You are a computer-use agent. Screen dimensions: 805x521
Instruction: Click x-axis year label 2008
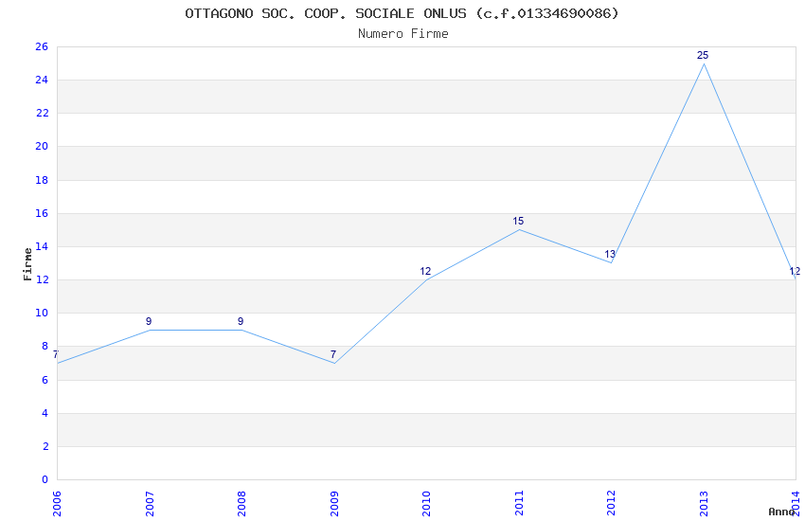point(241,504)
